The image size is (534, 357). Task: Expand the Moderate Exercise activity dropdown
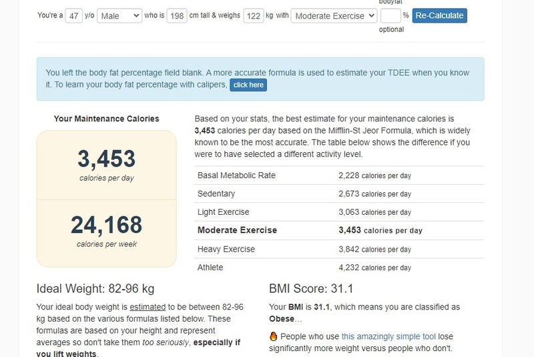[334, 15]
